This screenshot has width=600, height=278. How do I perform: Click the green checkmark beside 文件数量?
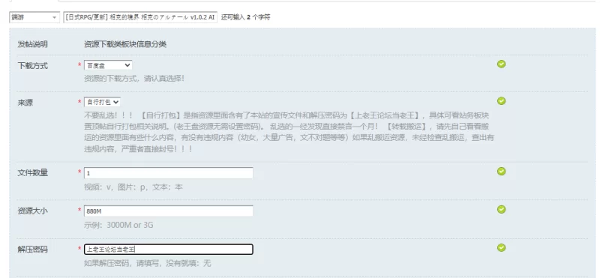[x=501, y=172]
